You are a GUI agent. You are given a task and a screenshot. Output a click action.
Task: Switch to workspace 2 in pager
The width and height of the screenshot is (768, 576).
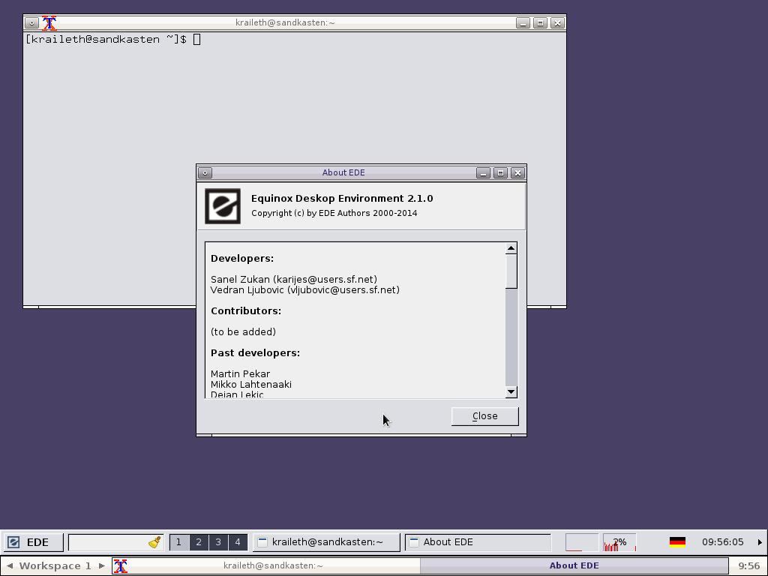tap(198, 542)
